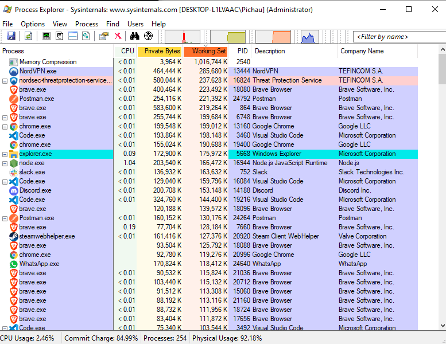Click the blue I/O history graph

(x=310, y=37)
